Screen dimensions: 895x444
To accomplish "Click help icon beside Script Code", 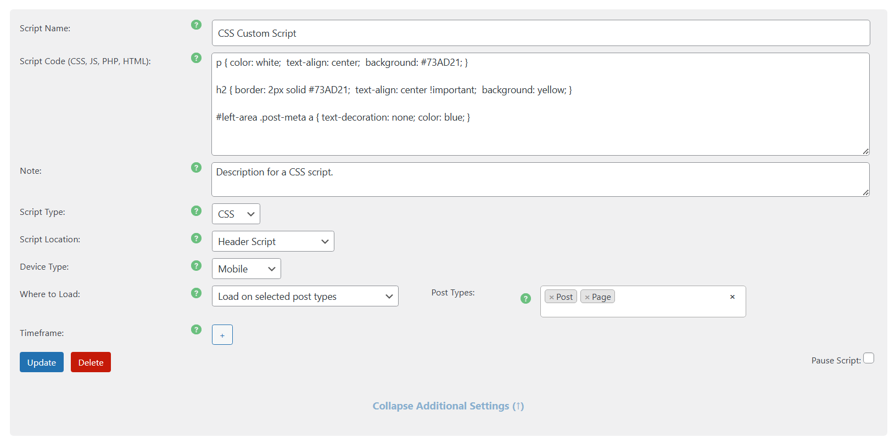I will (196, 58).
